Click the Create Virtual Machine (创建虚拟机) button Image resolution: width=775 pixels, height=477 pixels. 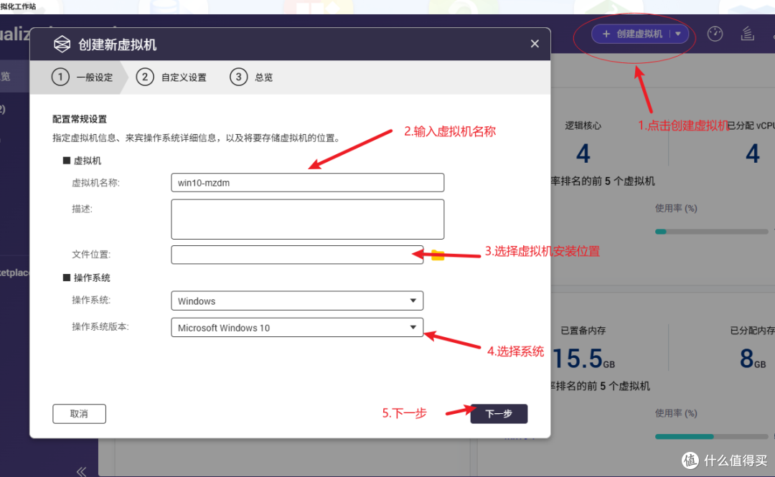[633, 34]
